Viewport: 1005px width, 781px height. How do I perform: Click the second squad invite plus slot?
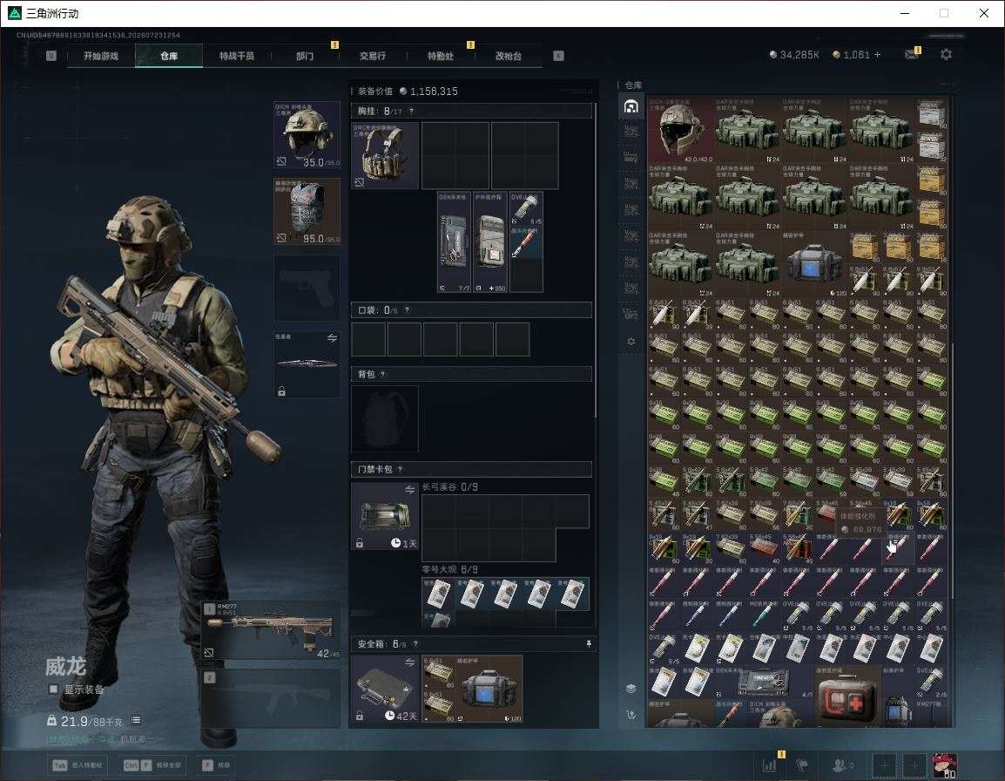point(914,765)
